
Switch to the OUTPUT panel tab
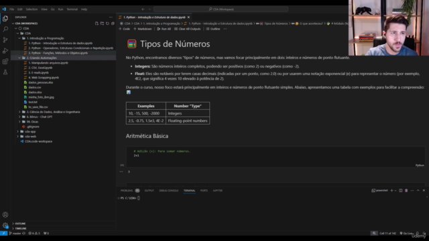149,190
